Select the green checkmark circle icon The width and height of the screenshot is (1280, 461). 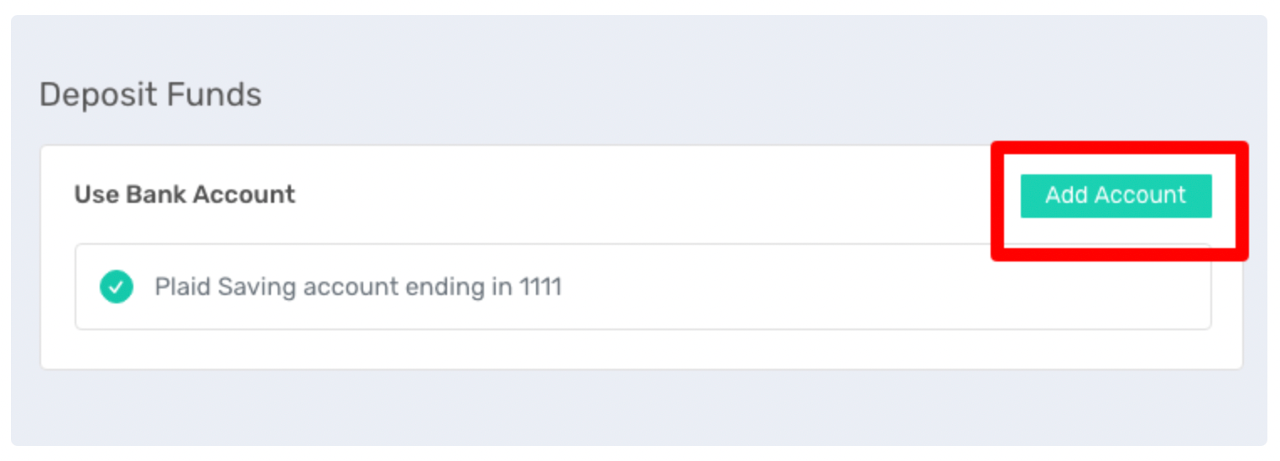click(x=117, y=287)
